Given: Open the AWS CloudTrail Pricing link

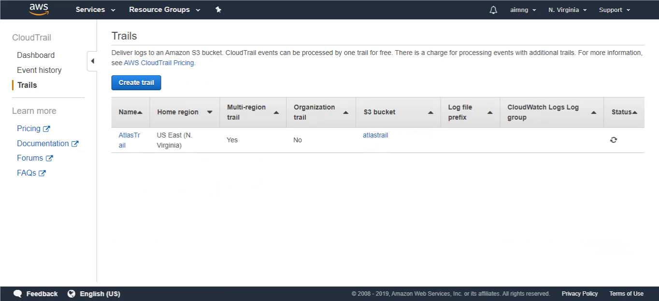Looking at the screenshot, I should coord(159,63).
